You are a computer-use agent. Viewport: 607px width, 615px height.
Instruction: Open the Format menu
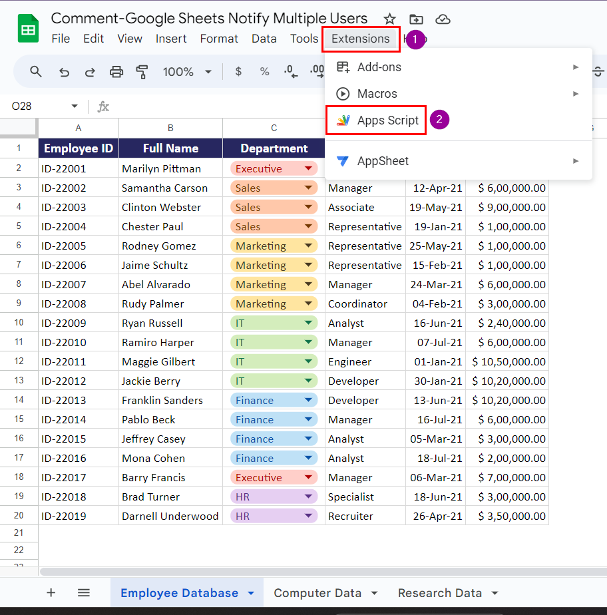(x=219, y=39)
